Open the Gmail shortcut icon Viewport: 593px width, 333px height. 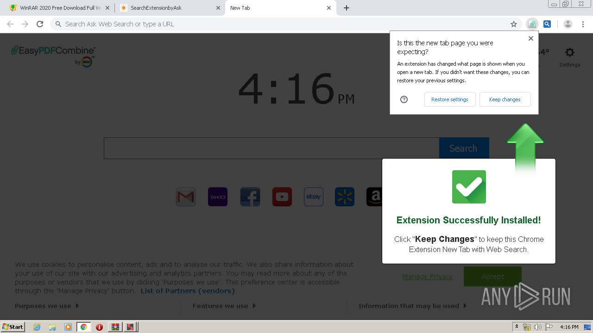coord(186,197)
